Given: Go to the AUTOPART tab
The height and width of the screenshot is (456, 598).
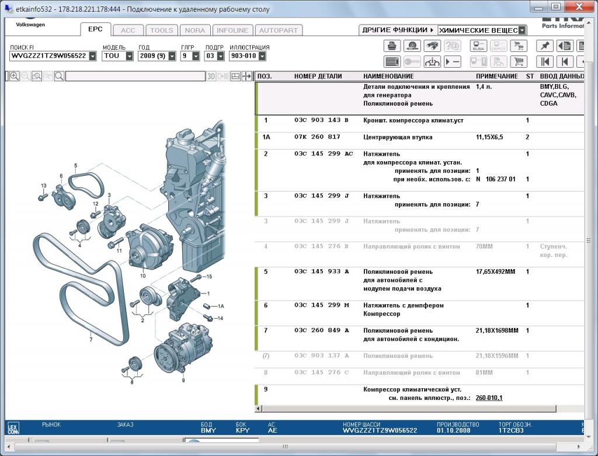Looking at the screenshot, I should point(279,30).
